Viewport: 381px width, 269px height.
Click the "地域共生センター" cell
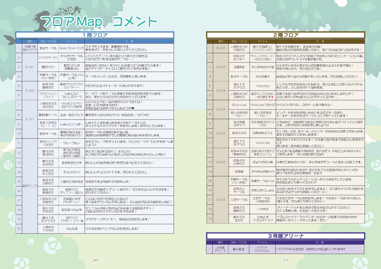click(239, 58)
